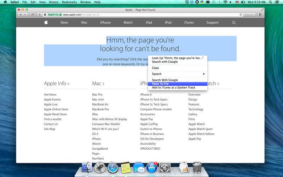Open Finder from the Dock
Viewport: 283px width, 177px height.
[87, 167]
